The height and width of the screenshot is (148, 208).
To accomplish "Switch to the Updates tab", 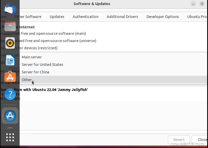I will (x=57, y=16).
